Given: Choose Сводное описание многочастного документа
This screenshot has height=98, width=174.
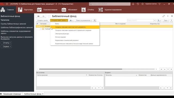Looking at the screenshot, I should pyautogui.click(x=75, y=27).
